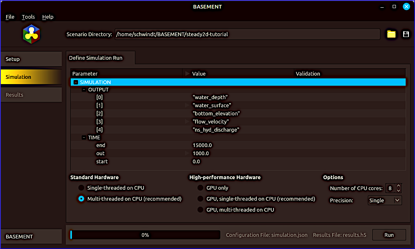Viewport: 415px width, 249px height.
Task: Select Multi-threaded on CPU (recommended)
Action: coord(81,199)
